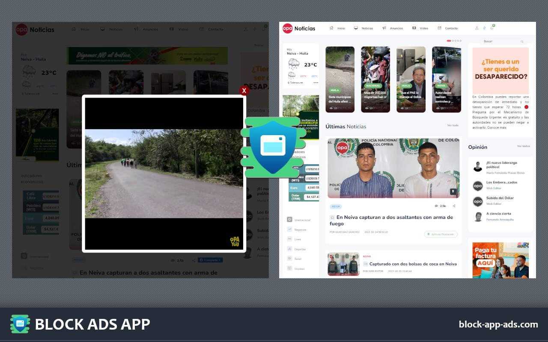Open Deportes category on clean page sidebar
Screen dimensions: 548x342
pos(296,249)
